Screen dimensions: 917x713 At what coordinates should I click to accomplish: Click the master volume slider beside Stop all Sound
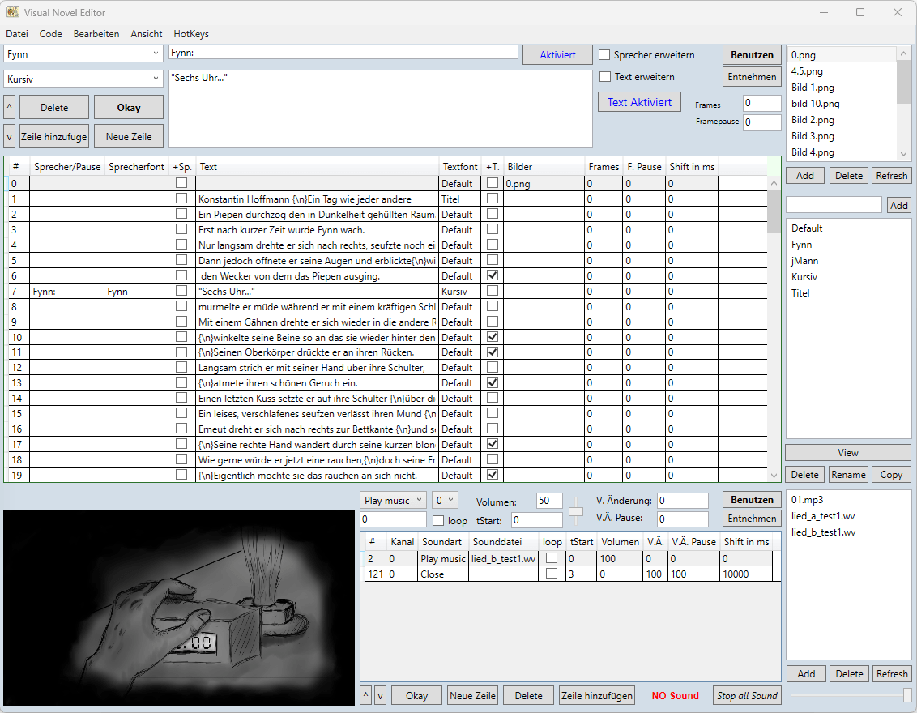[851, 695]
